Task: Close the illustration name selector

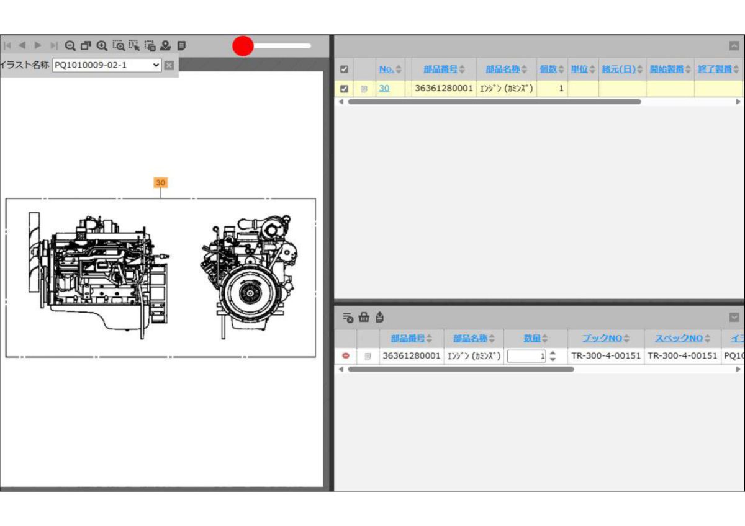Action: tap(169, 65)
